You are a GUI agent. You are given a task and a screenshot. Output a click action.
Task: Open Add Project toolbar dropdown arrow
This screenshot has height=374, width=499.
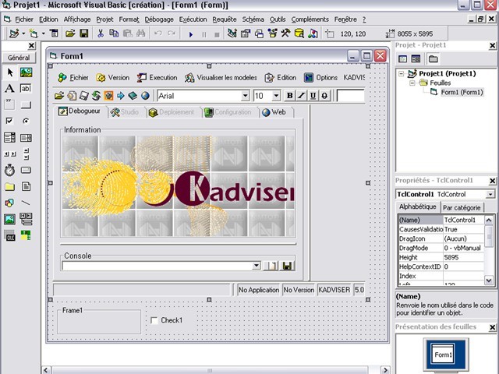(x=23, y=33)
